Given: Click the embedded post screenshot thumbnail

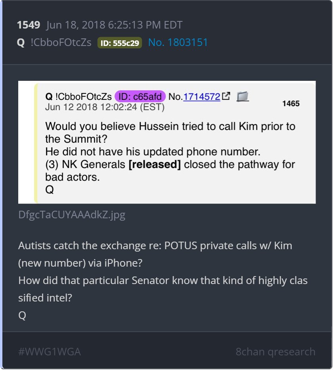Looking at the screenshot, I should [167, 142].
